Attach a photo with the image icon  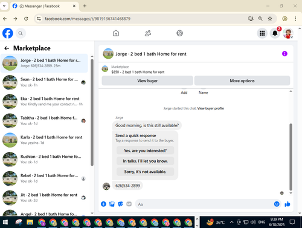point(112,204)
